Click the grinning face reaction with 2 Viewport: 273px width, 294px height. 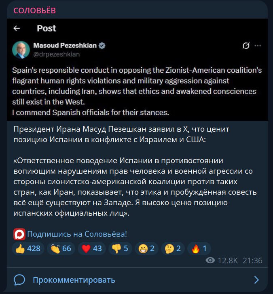pos(146,248)
